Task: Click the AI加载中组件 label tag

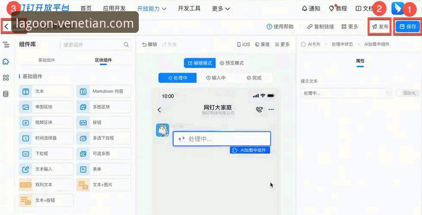Action: point(250,150)
